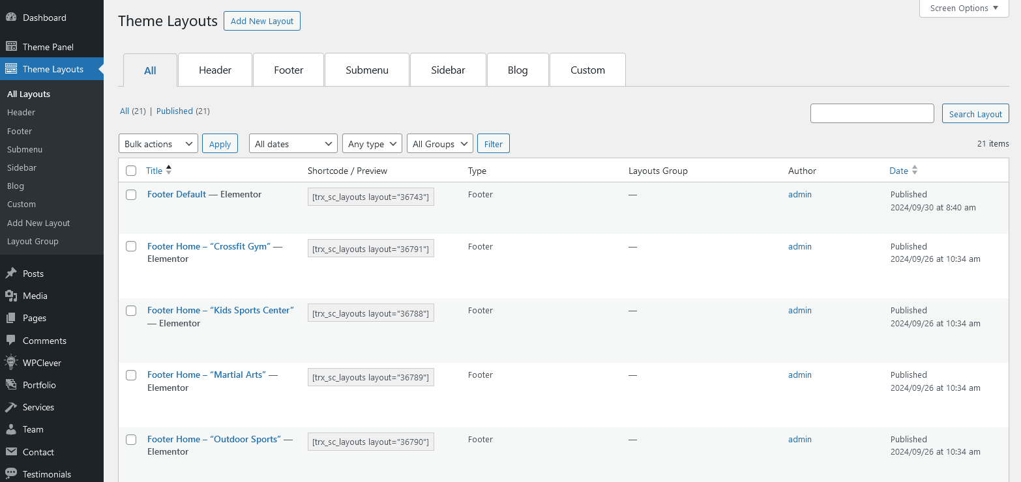The height and width of the screenshot is (482, 1021).
Task: Open Add New Layout in sidebar submenu
Action: (38, 223)
